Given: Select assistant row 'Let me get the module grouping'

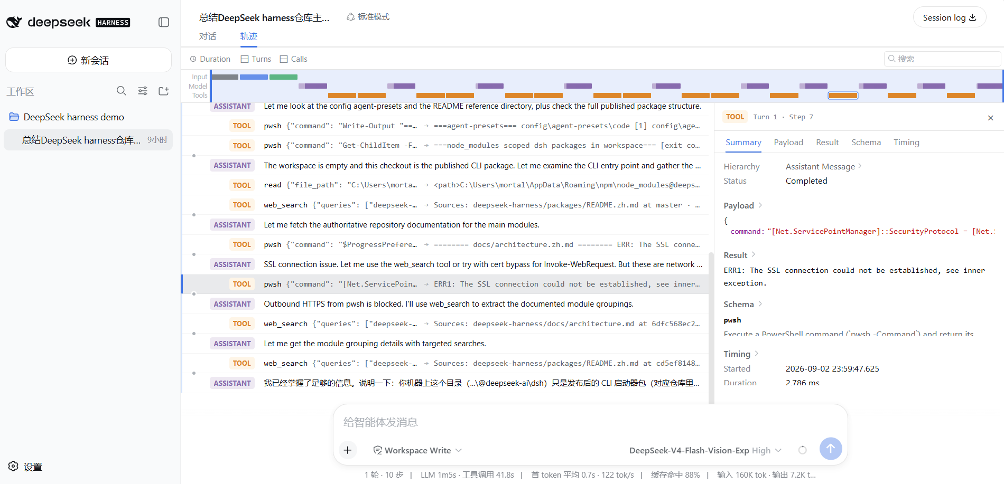Looking at the screenshot, I should pyautogui.click(x=445, y=344).
